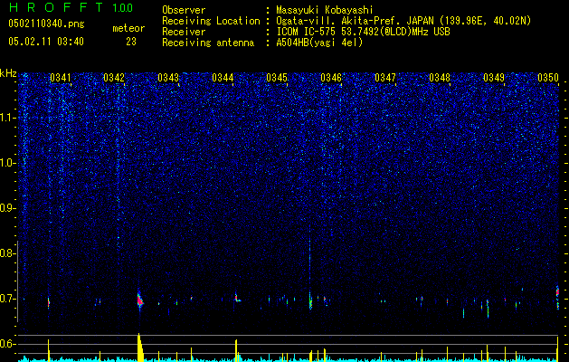Click the A504HB(yagi 4el) antenna text
The width and height of the screenshot is (569, 362).
tap(319, 43)
